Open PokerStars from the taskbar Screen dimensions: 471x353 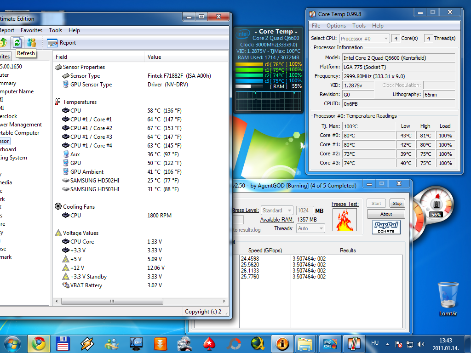[x=209, y=344]
